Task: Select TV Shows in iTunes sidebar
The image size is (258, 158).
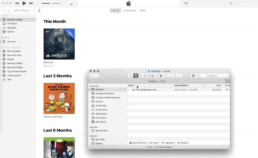Action: tap(18, 24)
